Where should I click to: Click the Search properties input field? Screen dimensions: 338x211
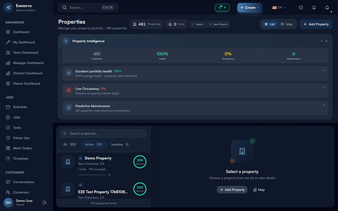click(103, 133)
